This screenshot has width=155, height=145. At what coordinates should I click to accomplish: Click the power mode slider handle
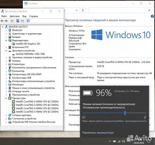point(125,113)
